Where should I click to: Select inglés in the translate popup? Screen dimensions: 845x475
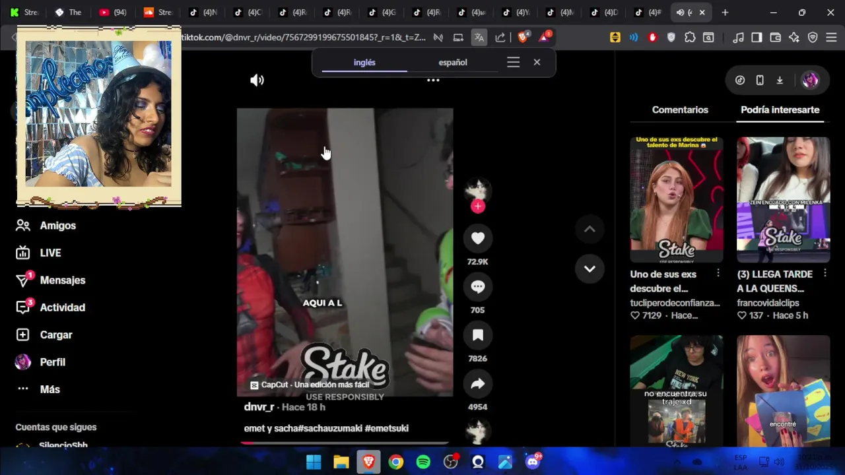pyautogui.click(x=364, y=63)
